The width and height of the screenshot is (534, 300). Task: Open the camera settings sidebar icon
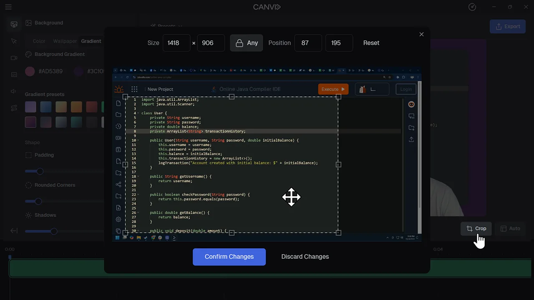[14, 58]
